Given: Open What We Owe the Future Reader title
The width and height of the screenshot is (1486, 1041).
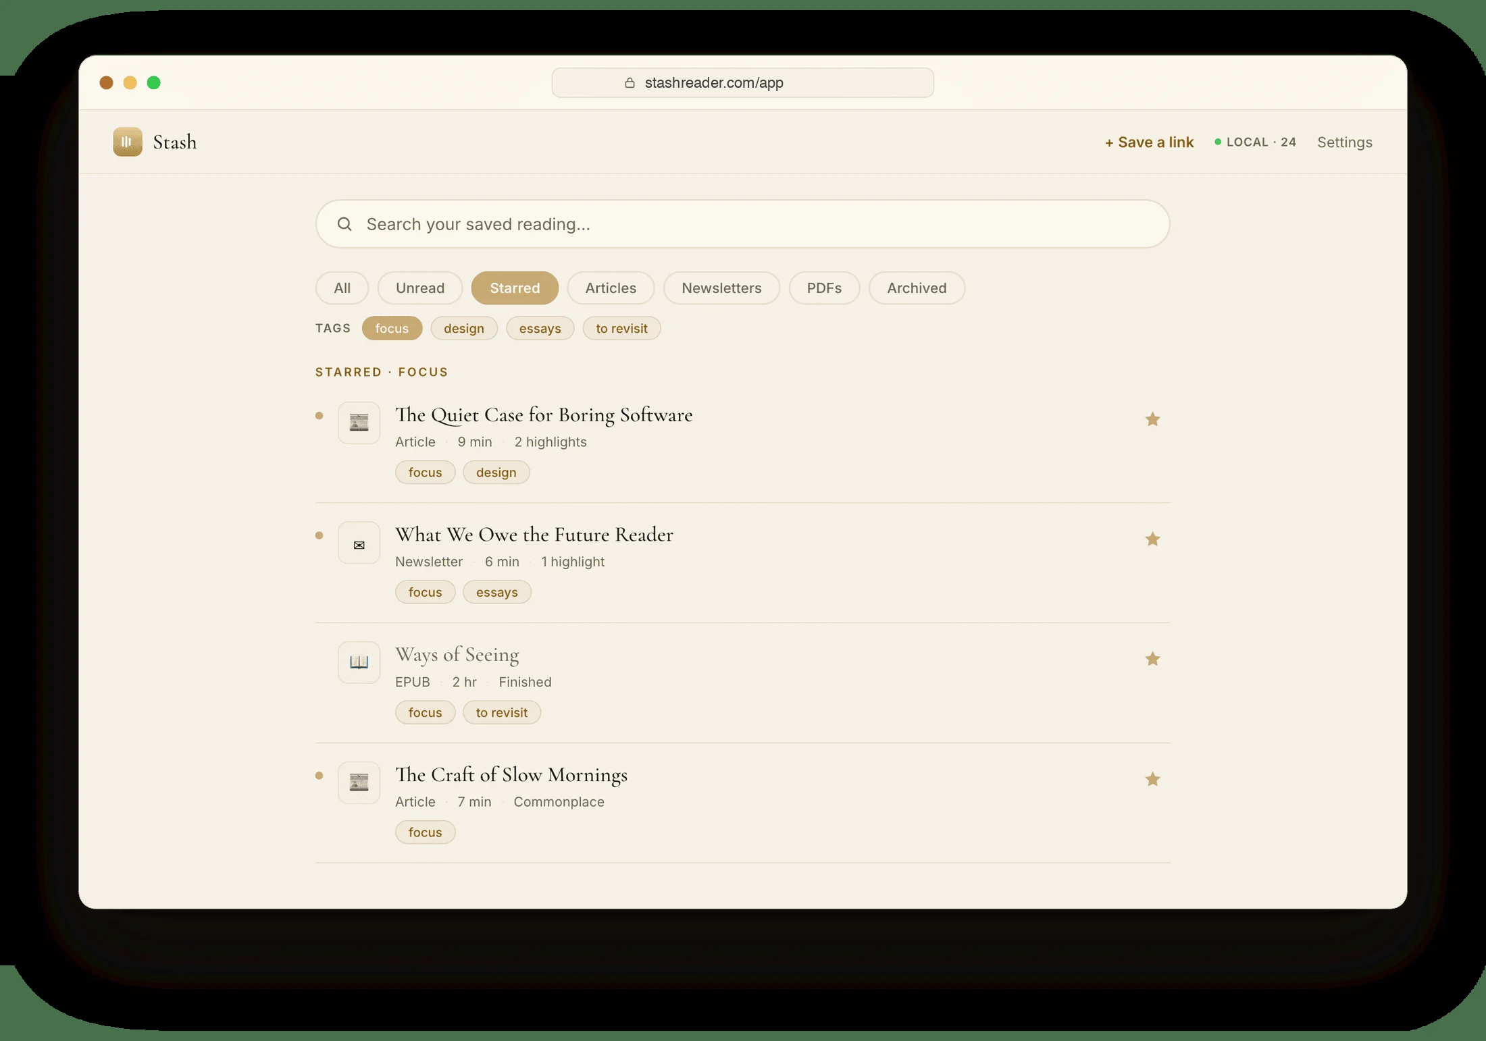Looking at the screenshot, I should 534,535.
